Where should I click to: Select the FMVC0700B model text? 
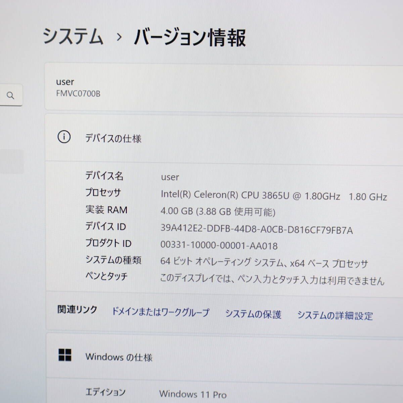(78, 94)
